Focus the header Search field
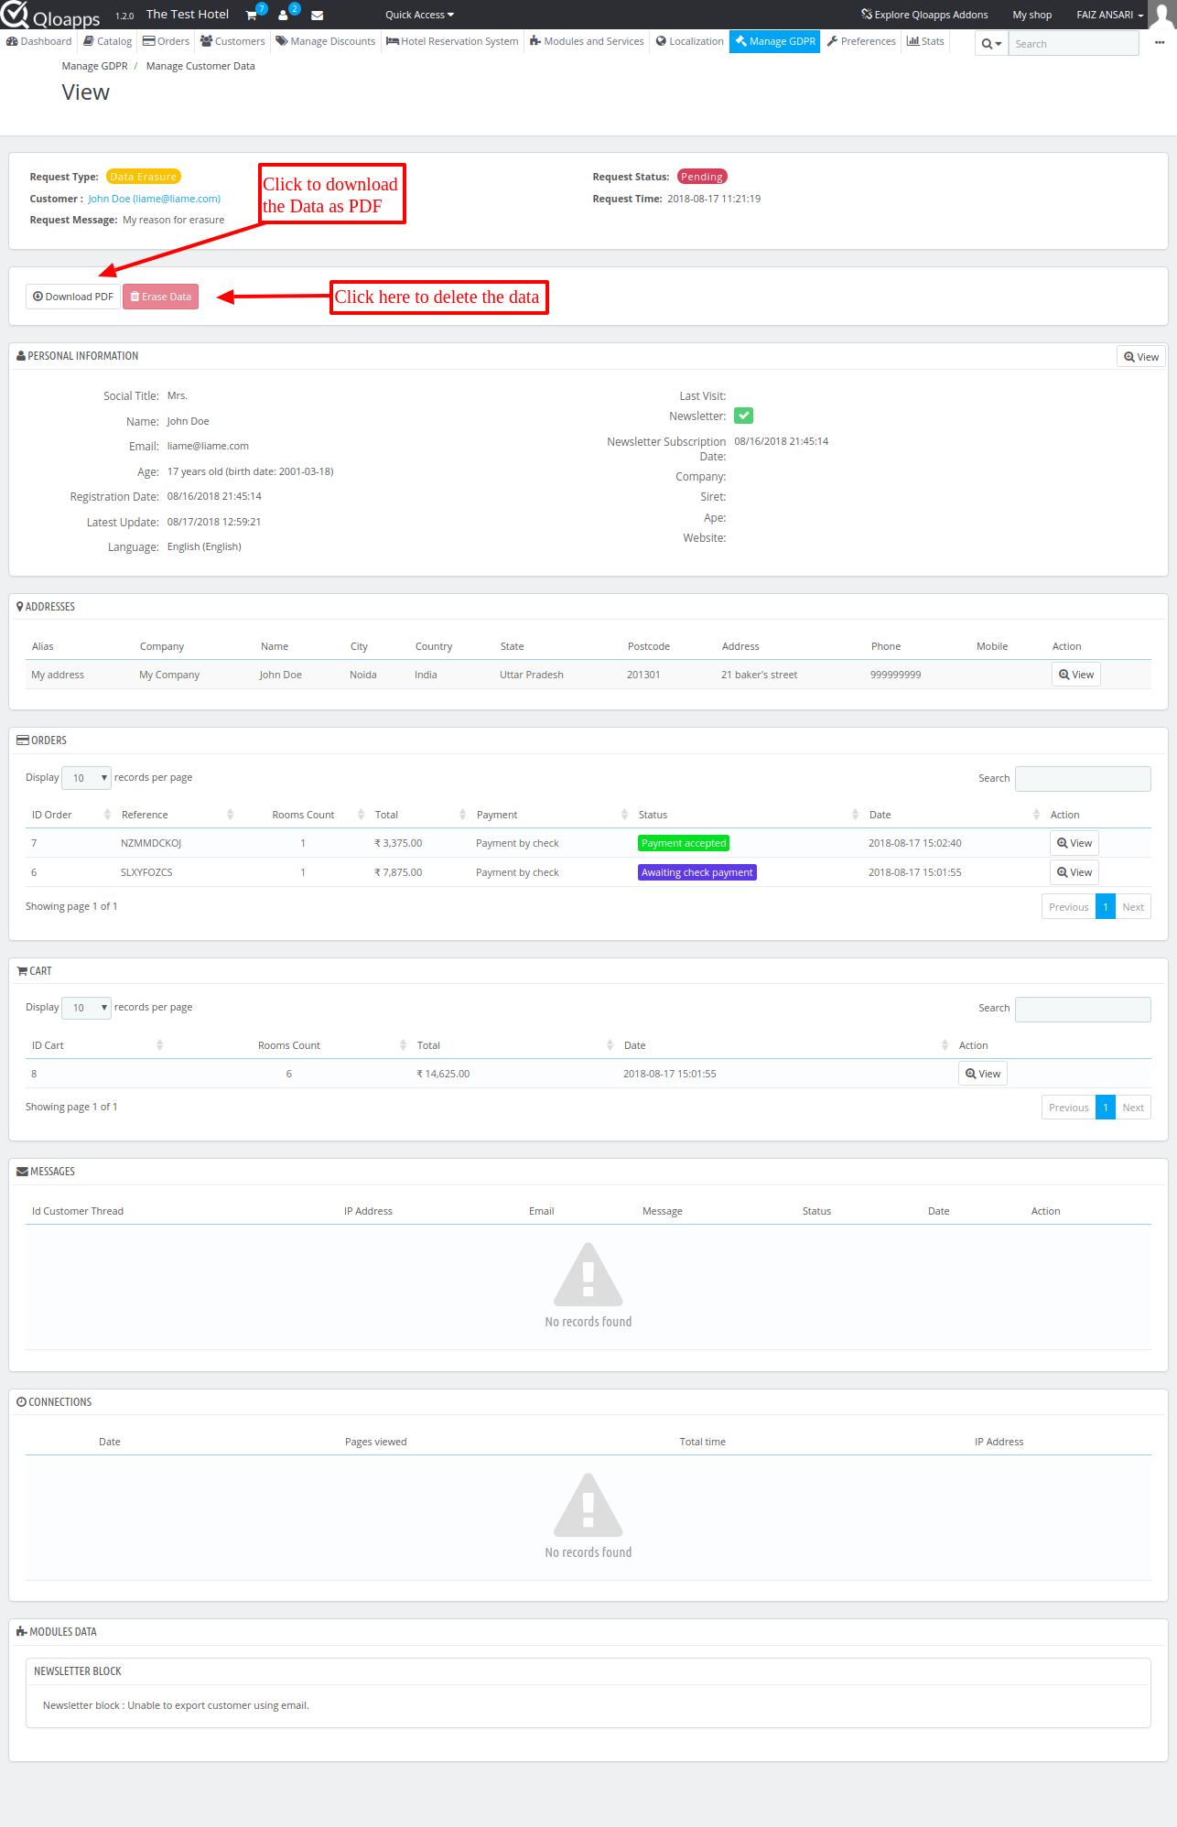Screen dimensions: 1177x1827 coord(1074,43)
